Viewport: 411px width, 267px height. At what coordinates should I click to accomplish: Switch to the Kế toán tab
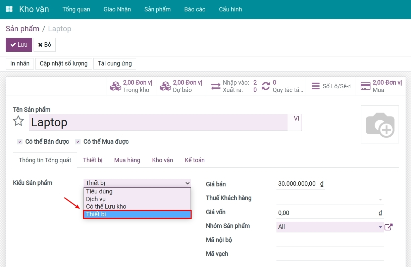pos(195,160)
